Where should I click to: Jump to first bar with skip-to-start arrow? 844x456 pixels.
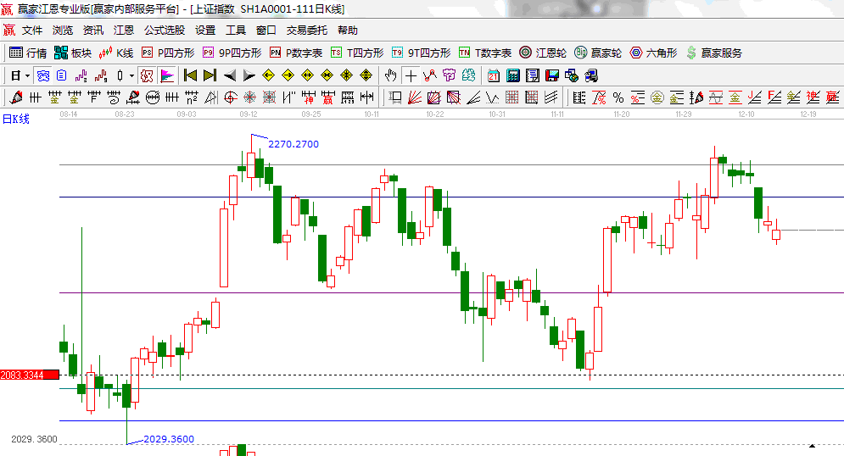[190, 75]
